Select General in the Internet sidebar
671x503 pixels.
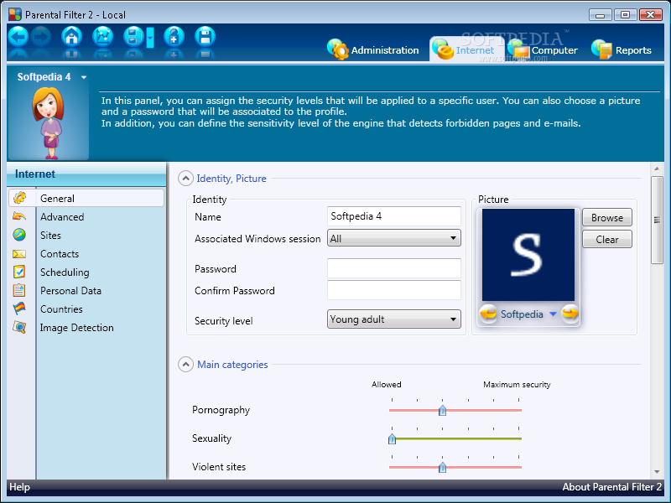pyautogui.click(x=86, y=199)
